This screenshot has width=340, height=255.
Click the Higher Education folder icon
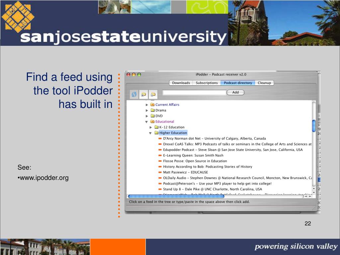tap(156, 133)
